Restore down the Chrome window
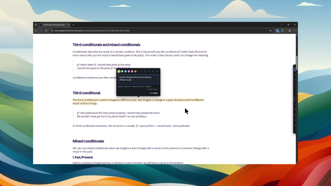 [x=288, y=25]
